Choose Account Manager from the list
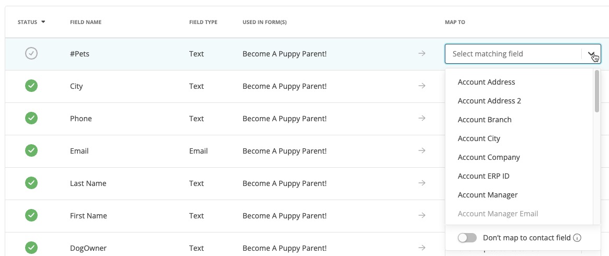Screen dimensions: 609x256 coord(487,195)
